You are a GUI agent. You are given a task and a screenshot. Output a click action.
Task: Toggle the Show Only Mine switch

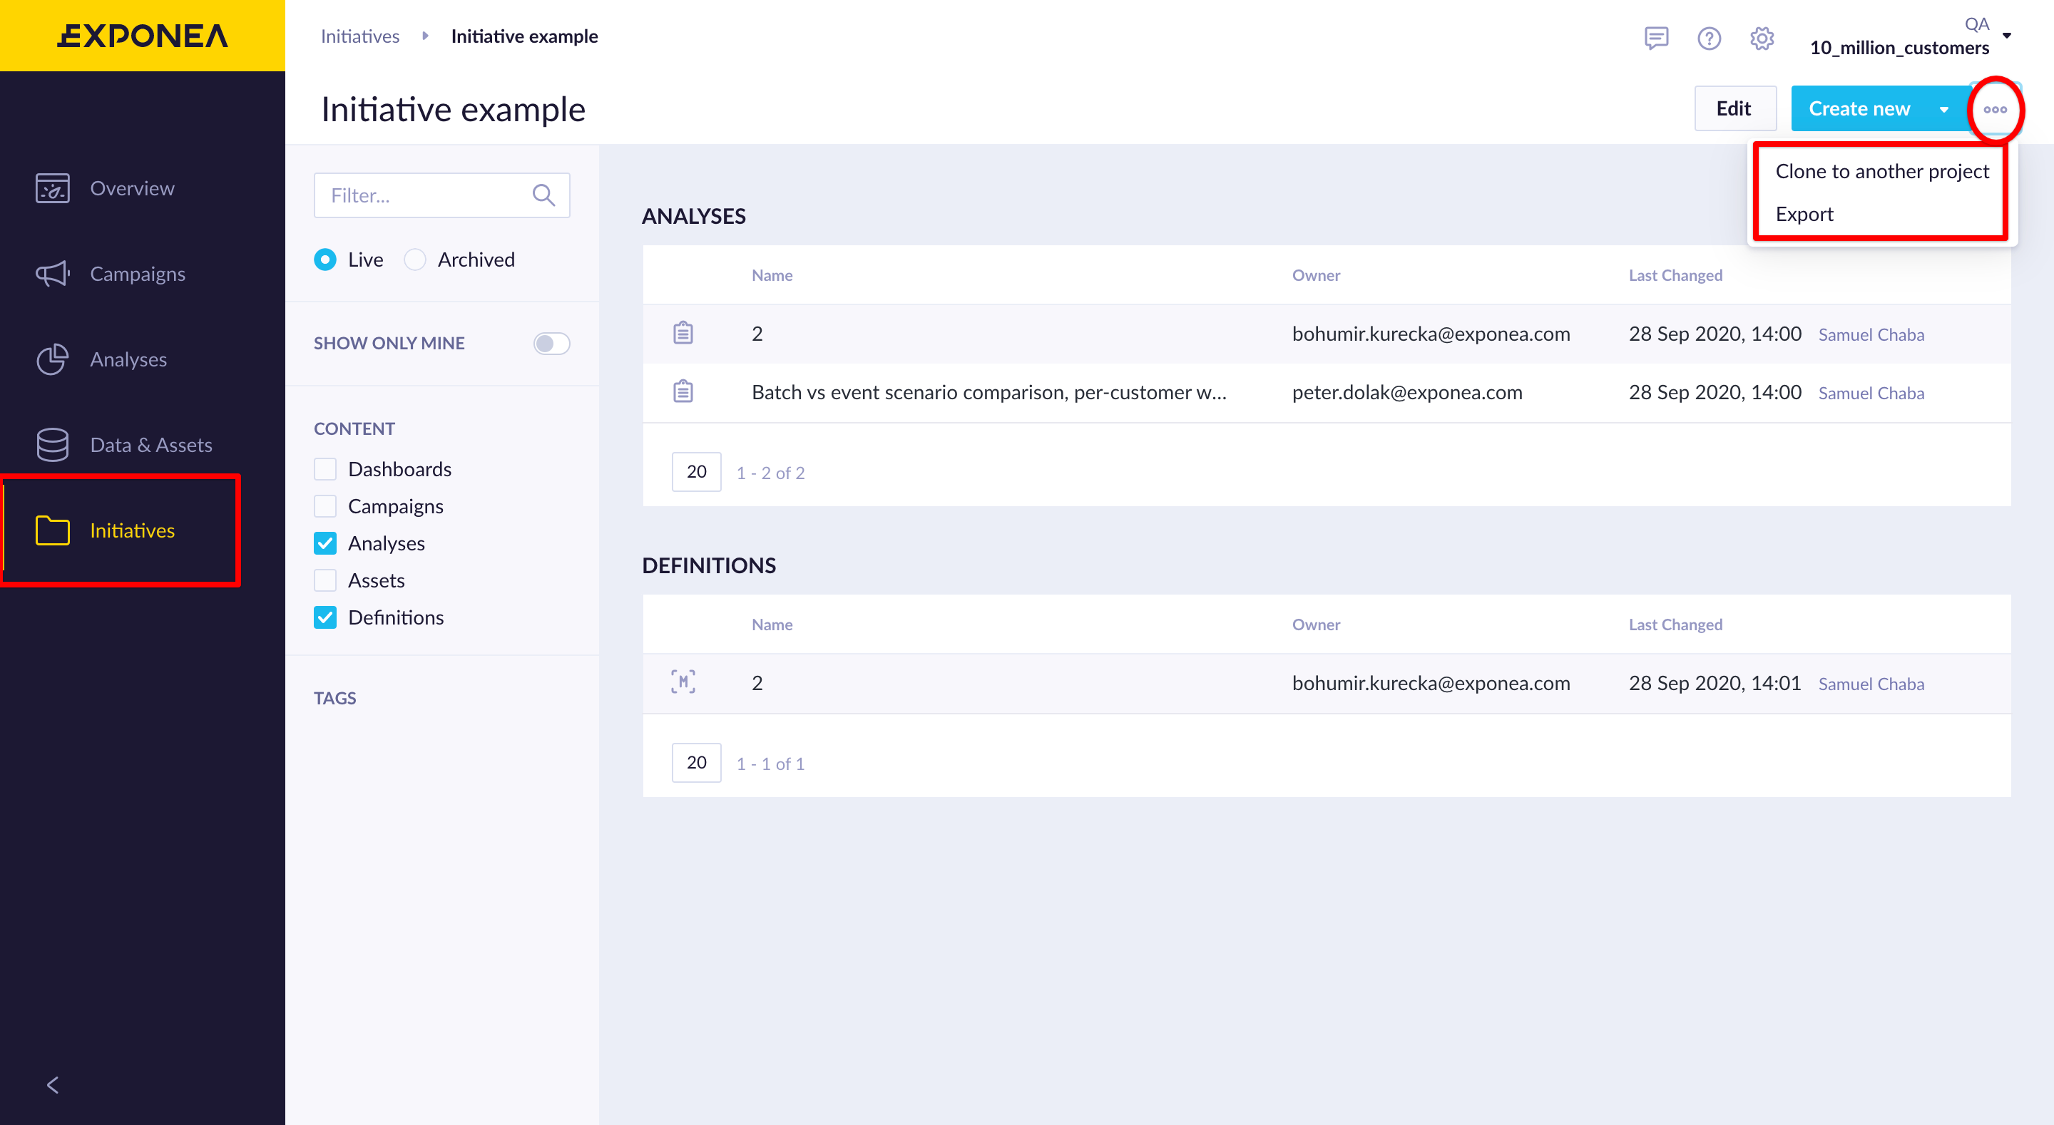pyautogui.click(x=551, y=344)
